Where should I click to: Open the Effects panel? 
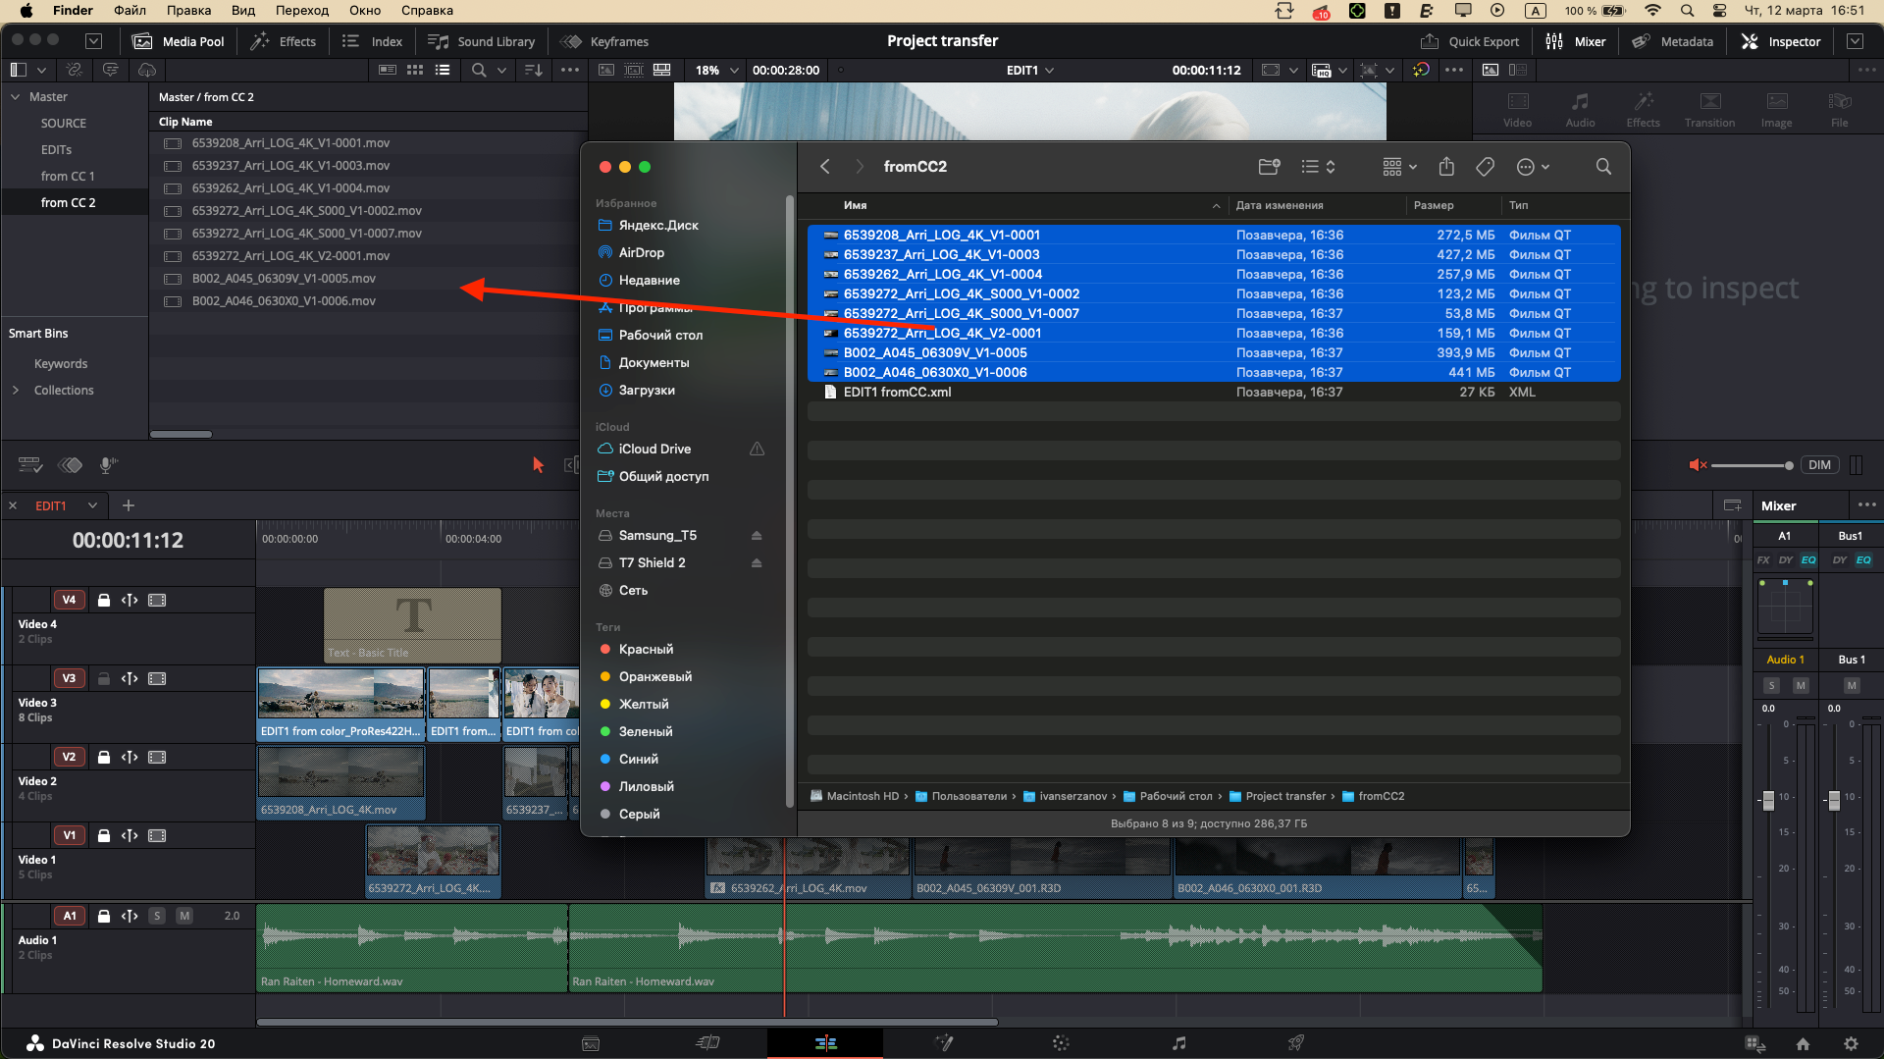[283, 41]
